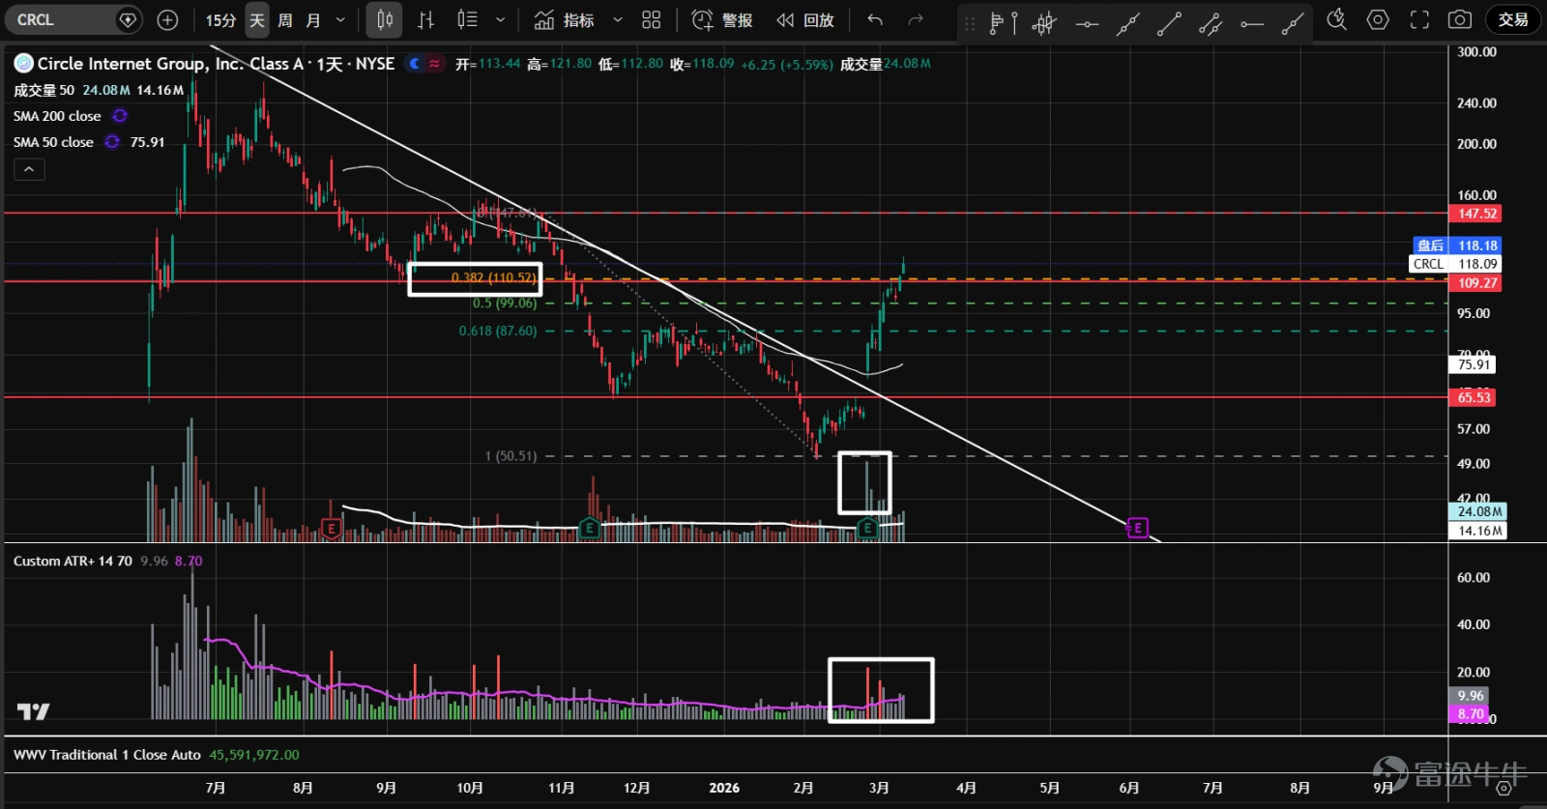Viewport: 1547px width, 809px height.
Task: Click the SMA 50 loading status icon
Action: (x=112, y=142)
